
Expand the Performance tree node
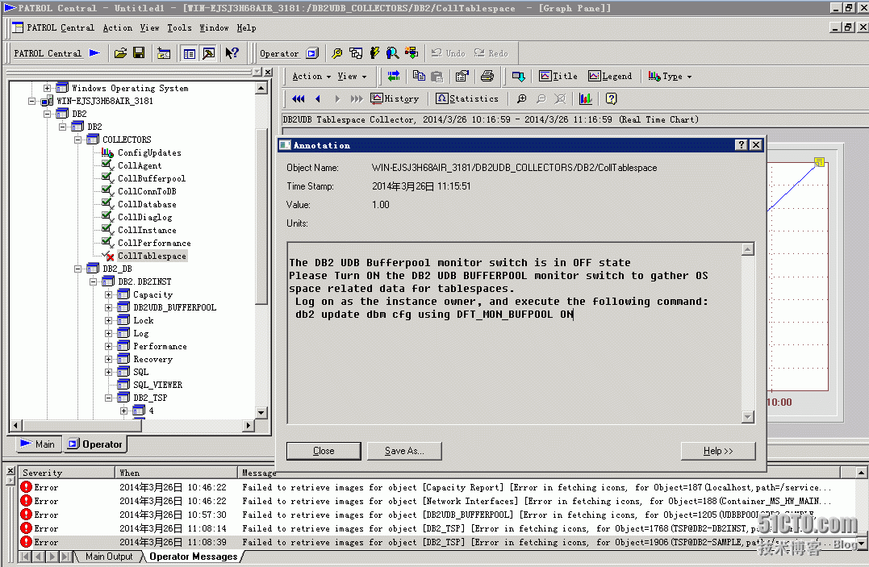pos(109,346)
